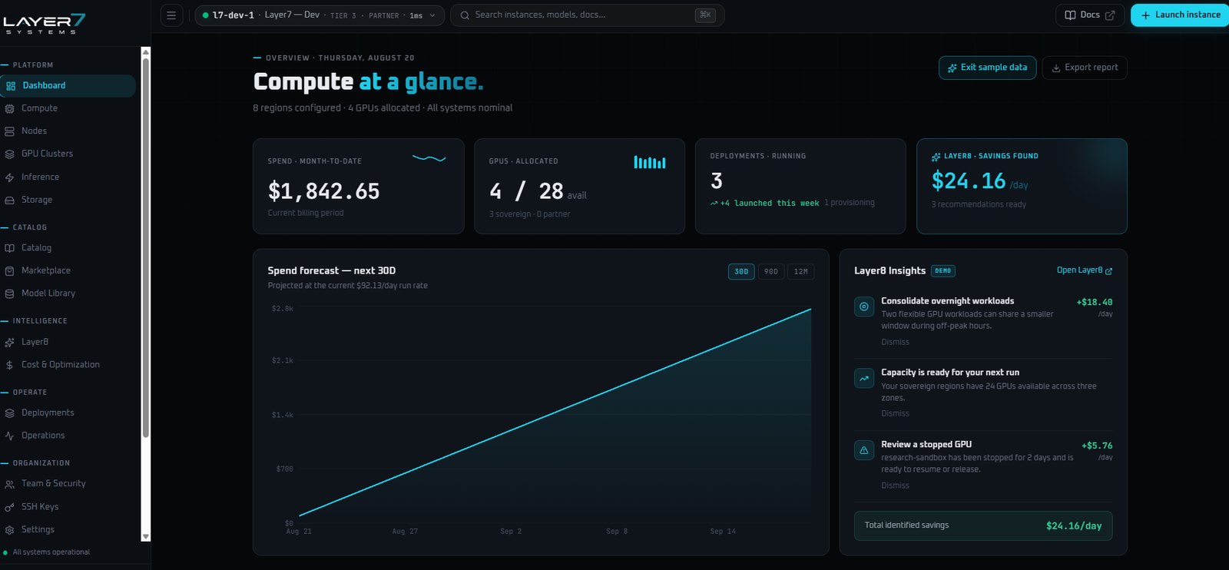Click the chevron on environment selector
Image resolution: width=1229 pixels, height=570 pixels.
click(432, 15)
